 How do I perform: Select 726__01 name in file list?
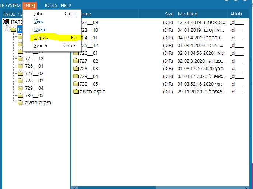[89, 53]
